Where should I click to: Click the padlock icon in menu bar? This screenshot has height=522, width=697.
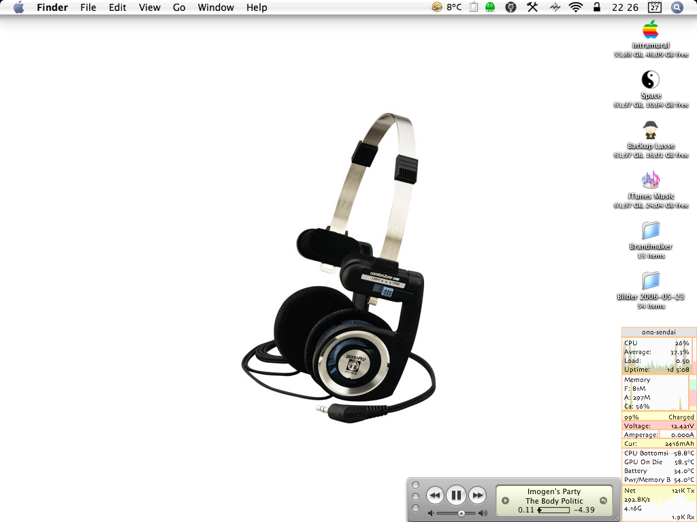point(596,7)
